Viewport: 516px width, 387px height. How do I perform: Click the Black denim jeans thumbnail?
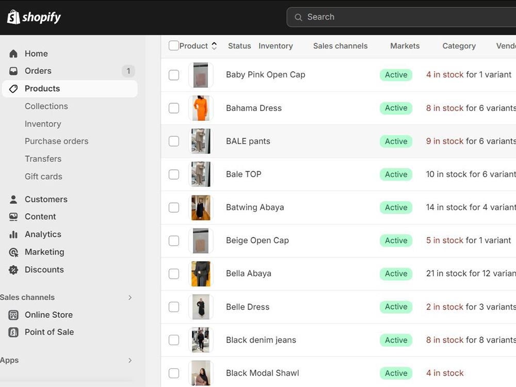pos(201,340)
